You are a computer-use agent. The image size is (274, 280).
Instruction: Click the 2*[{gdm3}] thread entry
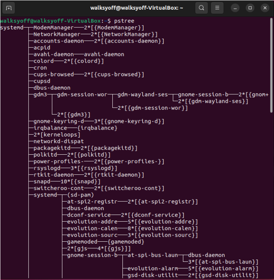[74, 114]
